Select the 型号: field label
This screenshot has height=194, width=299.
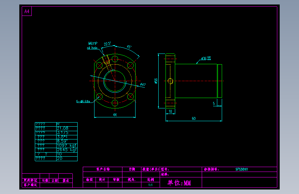tap(165, 169)
